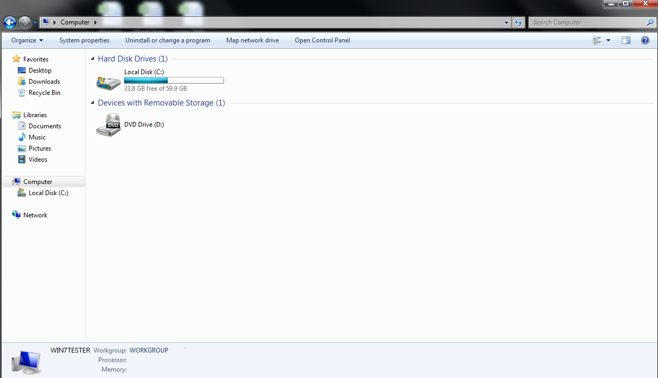Open Local Disk (C:) in the sidebar

(48, 193)
